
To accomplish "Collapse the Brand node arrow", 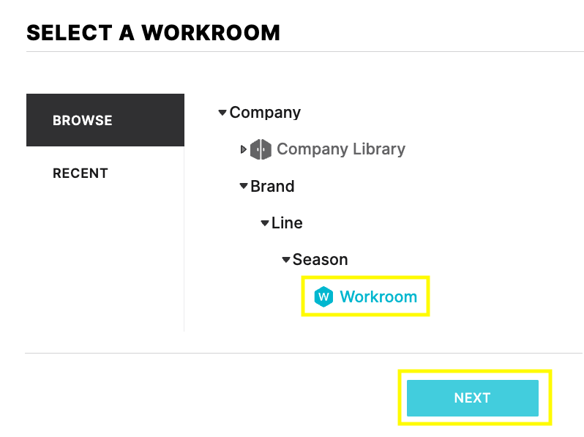I will (x=244, y=187).
